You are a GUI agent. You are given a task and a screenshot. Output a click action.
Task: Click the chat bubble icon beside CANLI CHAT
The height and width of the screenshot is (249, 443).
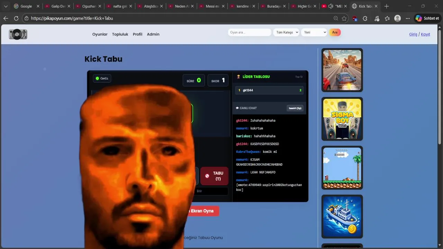point(237,108)
